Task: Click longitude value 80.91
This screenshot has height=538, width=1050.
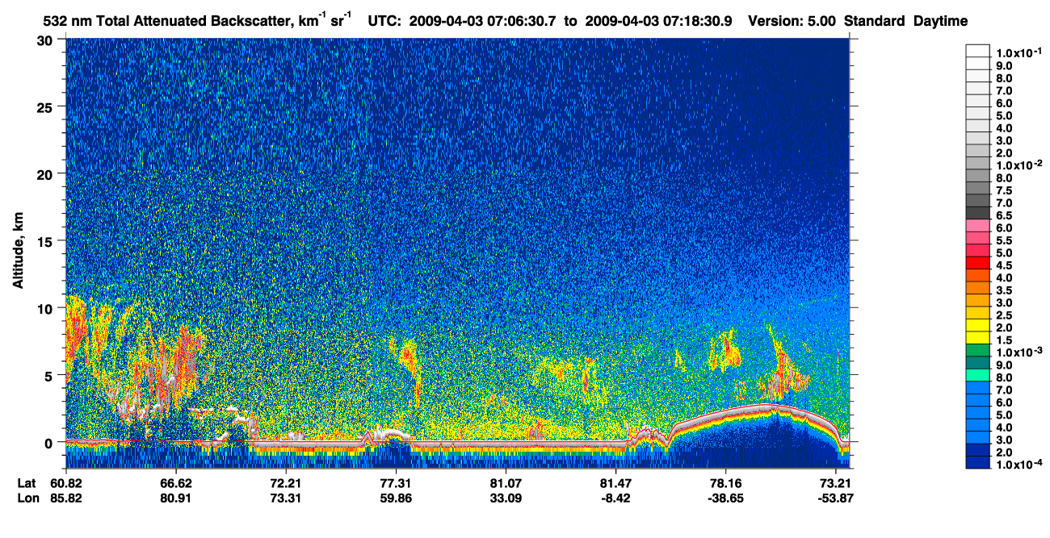Action: [175, 498]
